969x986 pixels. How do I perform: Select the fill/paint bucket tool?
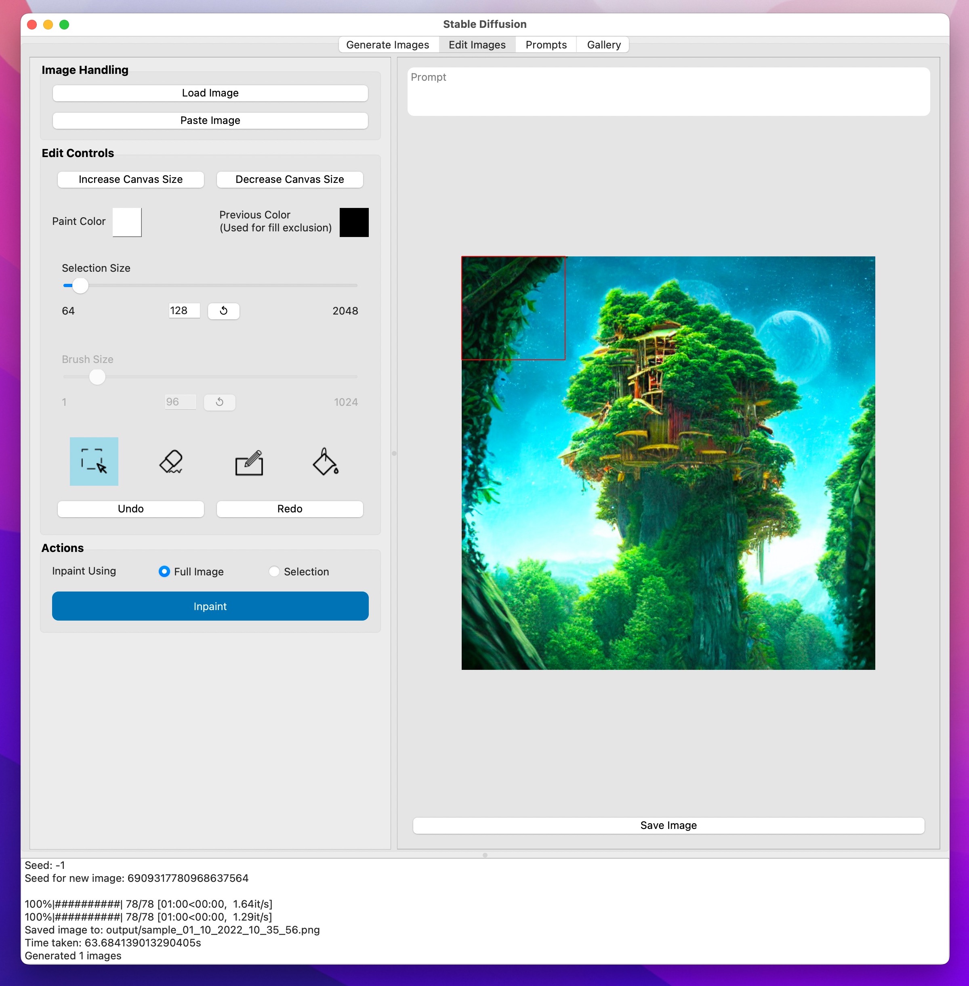(325, 461)
